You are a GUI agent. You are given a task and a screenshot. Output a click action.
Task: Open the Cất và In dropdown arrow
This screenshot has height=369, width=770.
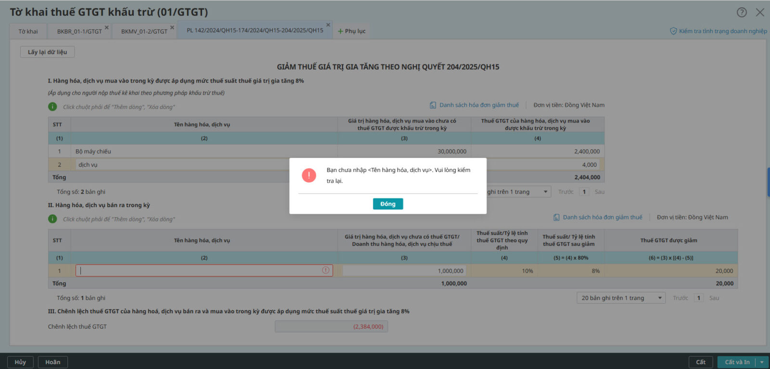(x=762, y=362)
